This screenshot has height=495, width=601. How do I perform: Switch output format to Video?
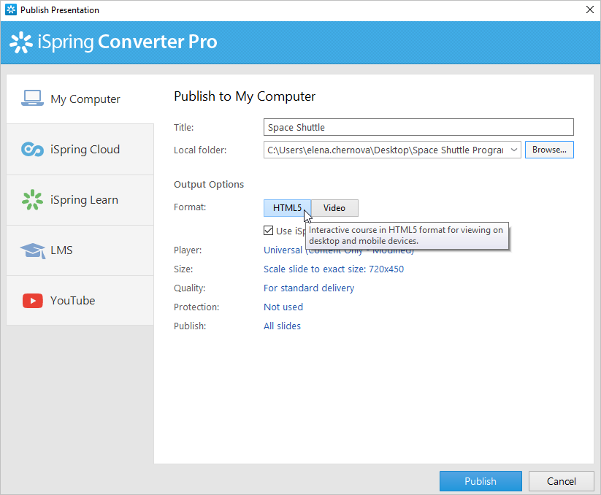coord(334,208)
